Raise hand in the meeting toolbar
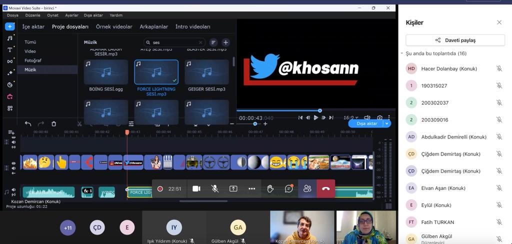 pos(270,188)
